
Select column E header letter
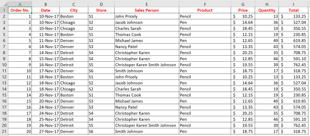[x=147, y=4]
